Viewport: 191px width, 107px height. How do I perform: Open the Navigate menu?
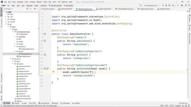tap(20, 2)
